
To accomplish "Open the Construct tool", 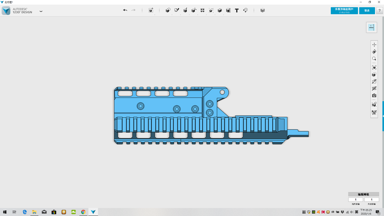I will click(x=185, y=10).
